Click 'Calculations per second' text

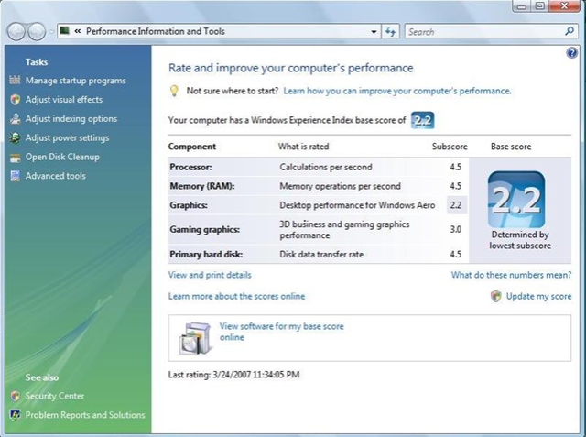[x=326, y=167]
